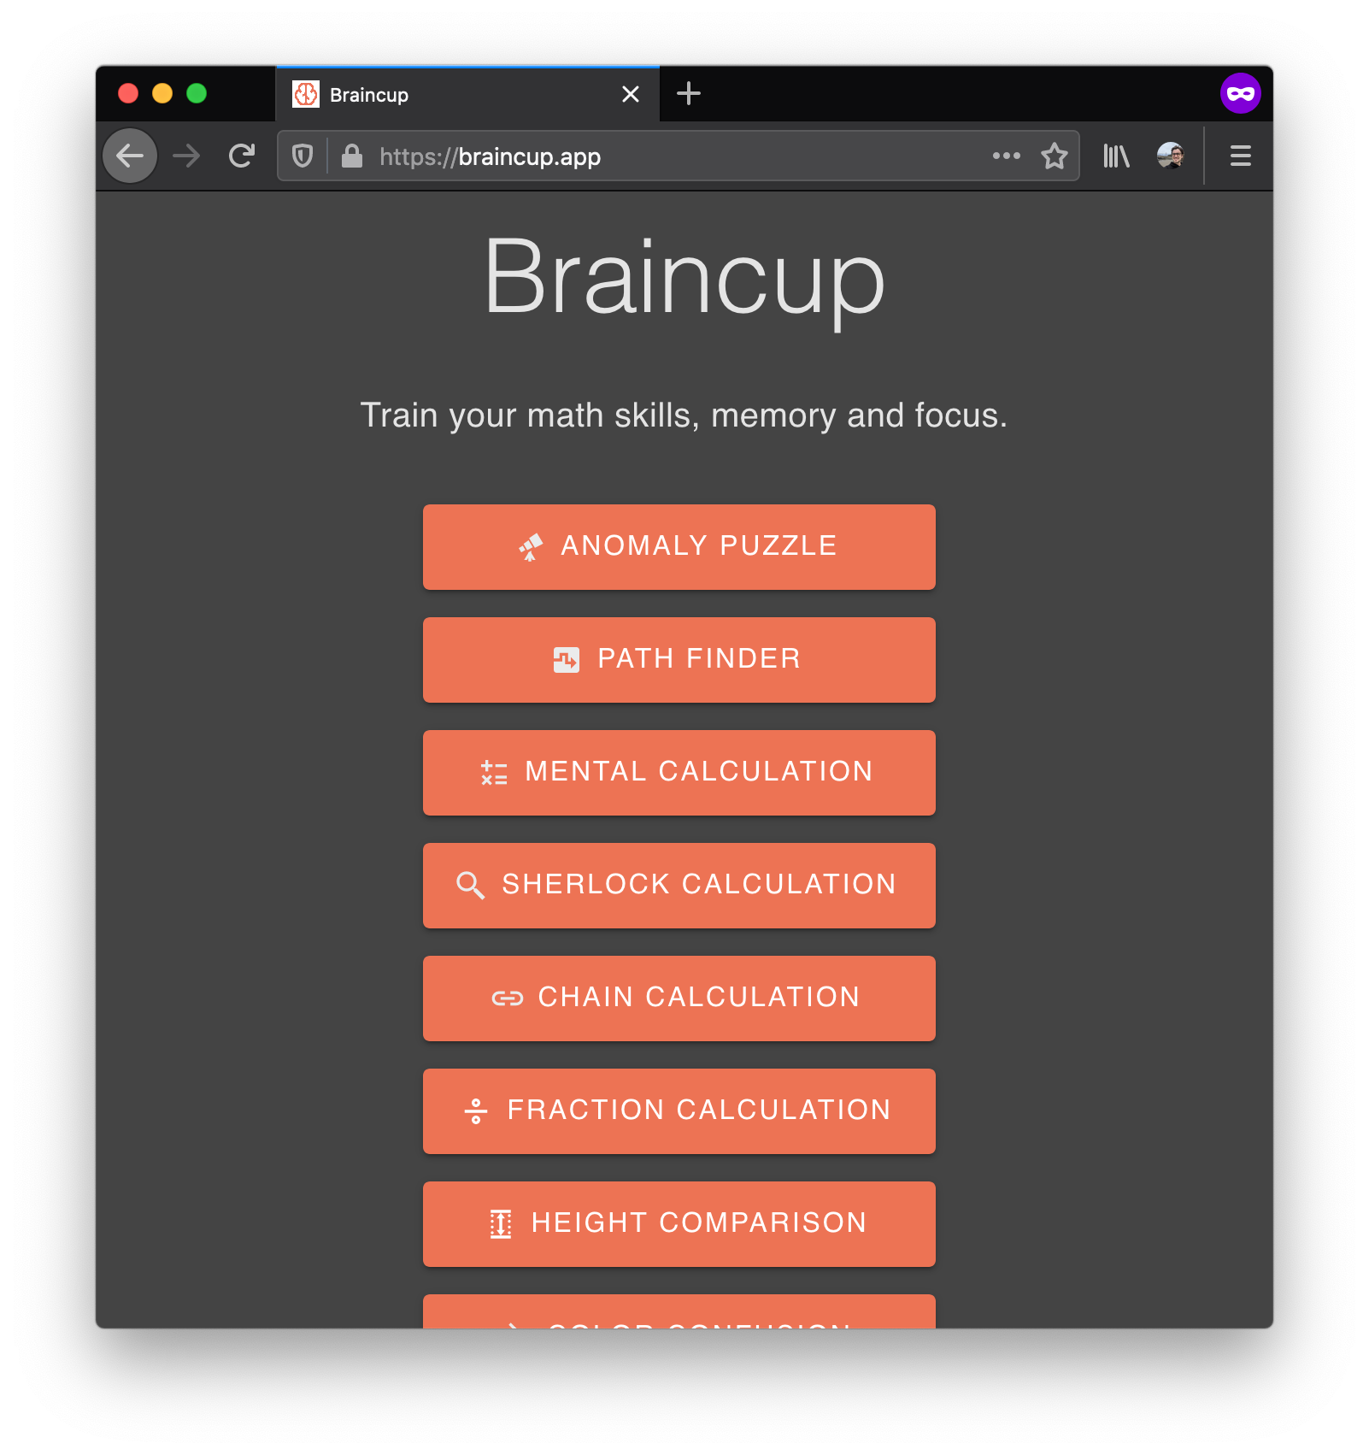
Task: Click the red window close button
Action: [x=128, y=93]
